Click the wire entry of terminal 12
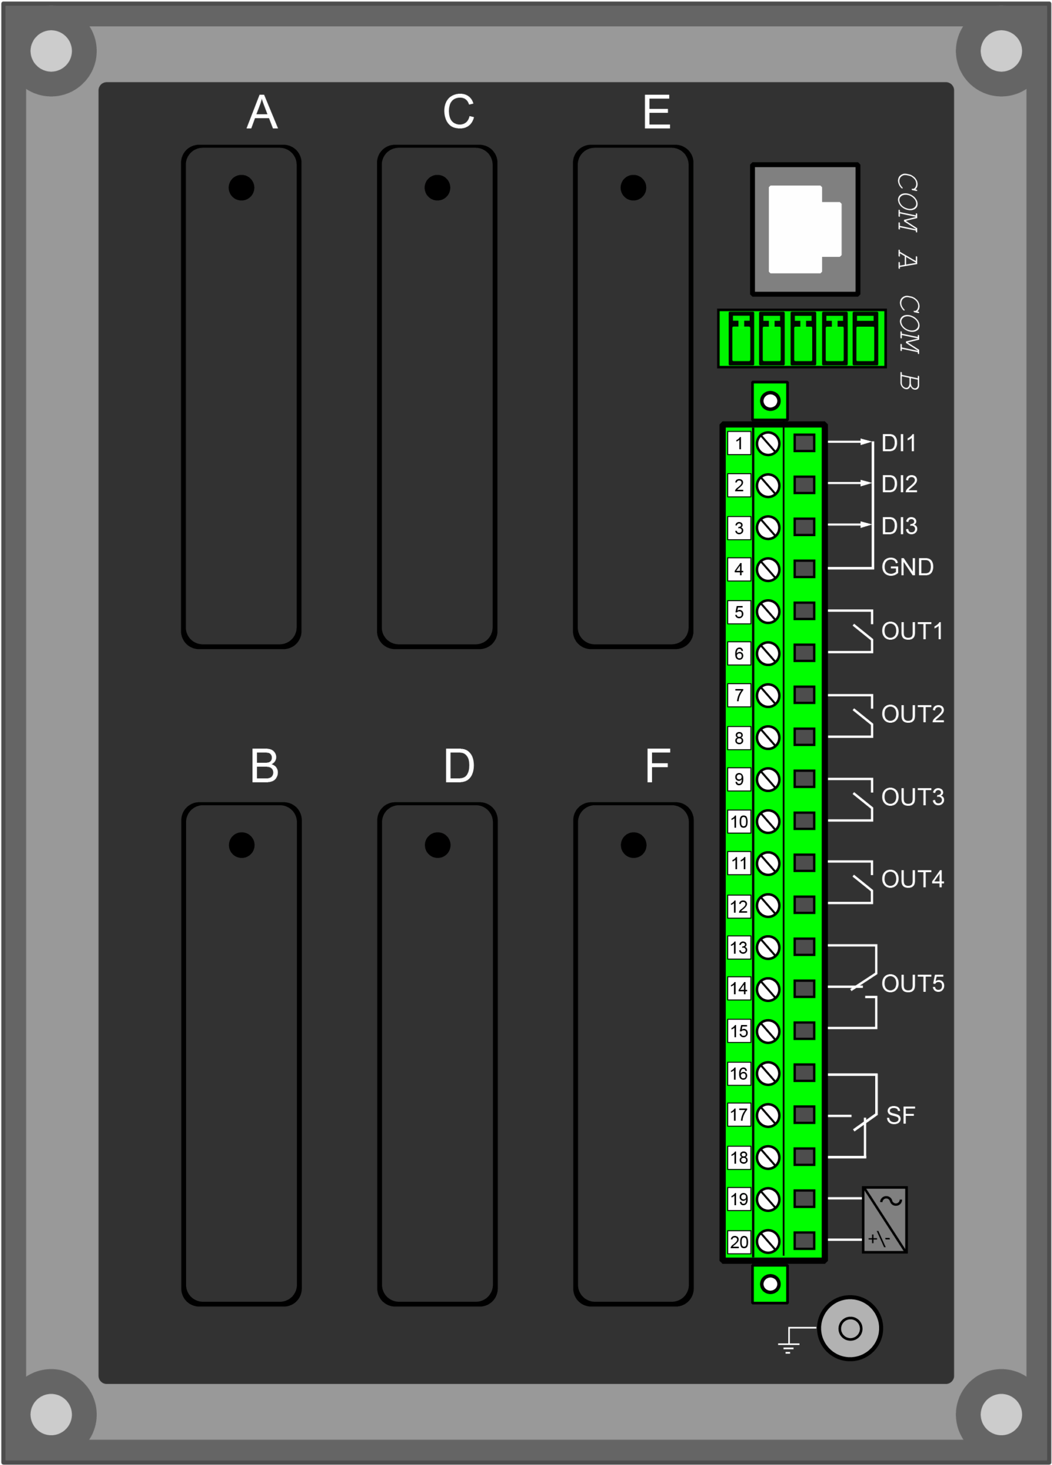Screen dimensions: 1052x1465 point(804,904)
